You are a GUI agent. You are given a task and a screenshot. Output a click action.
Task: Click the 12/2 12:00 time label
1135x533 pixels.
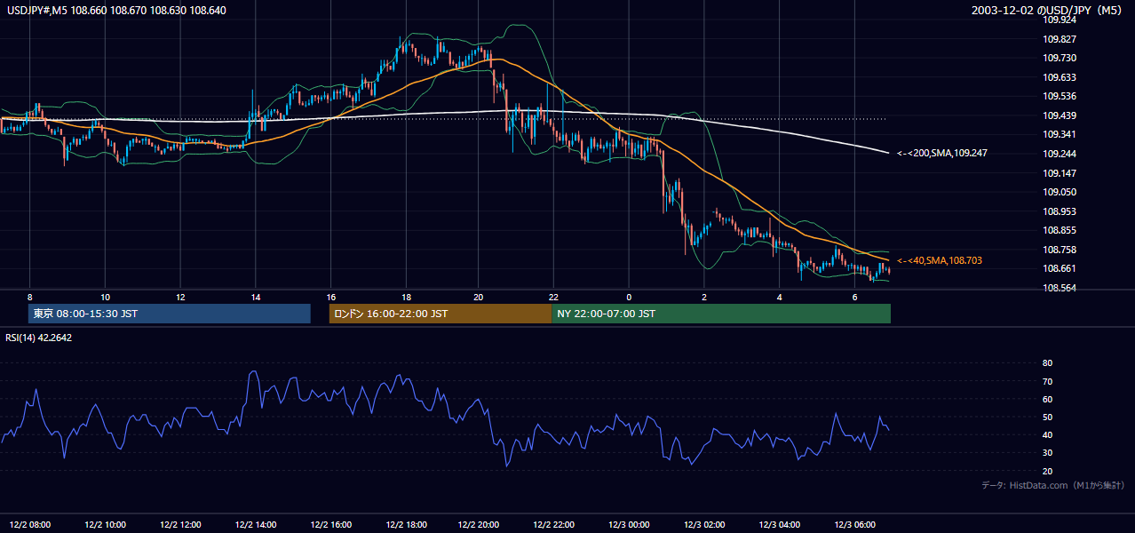(x=180, y=524)
